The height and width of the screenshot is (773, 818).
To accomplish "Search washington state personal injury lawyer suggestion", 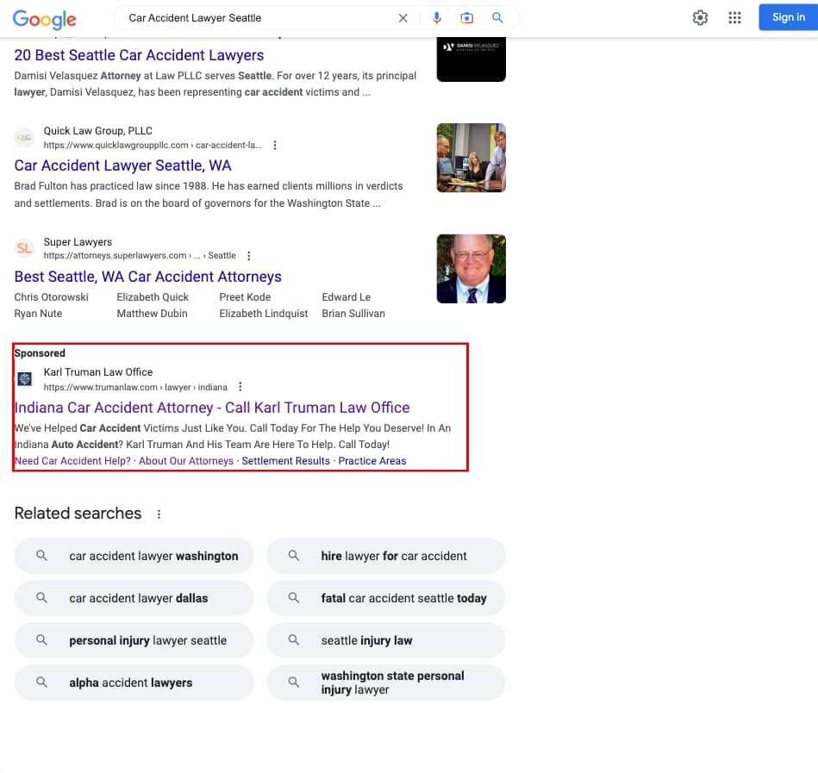I will [386, 683].
